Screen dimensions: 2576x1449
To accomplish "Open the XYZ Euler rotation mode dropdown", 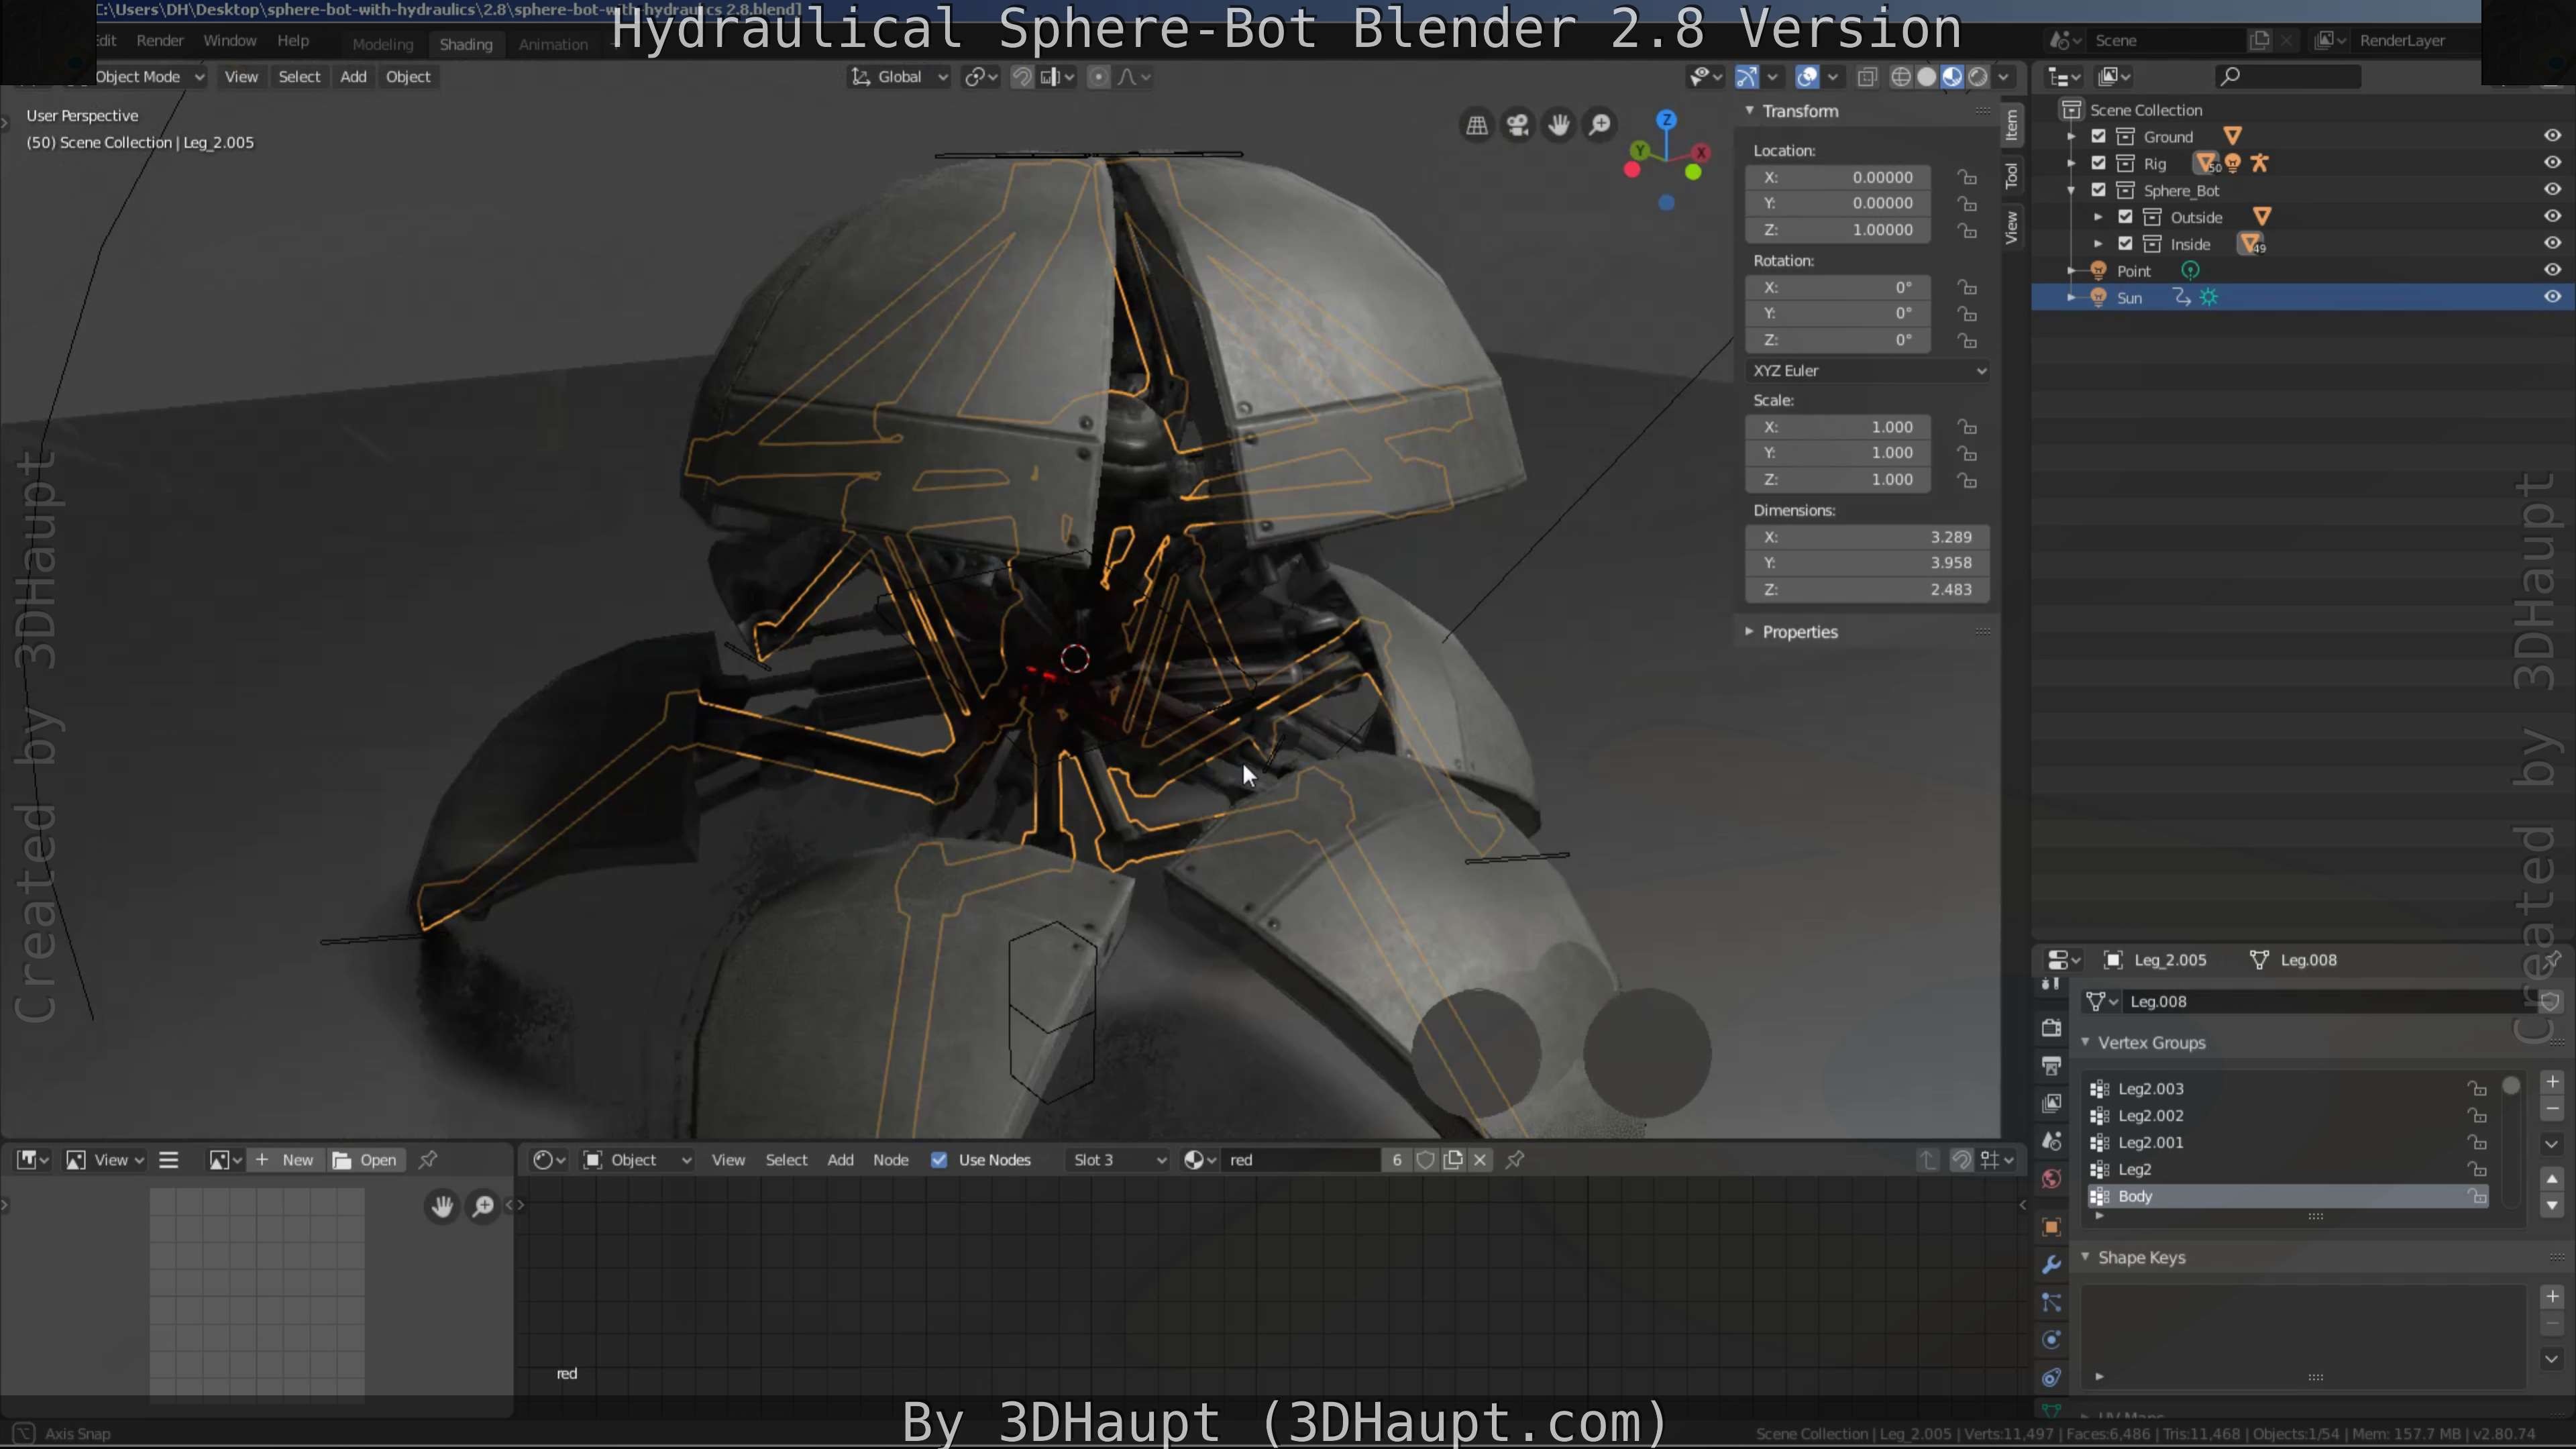I will pos(1866,370).
